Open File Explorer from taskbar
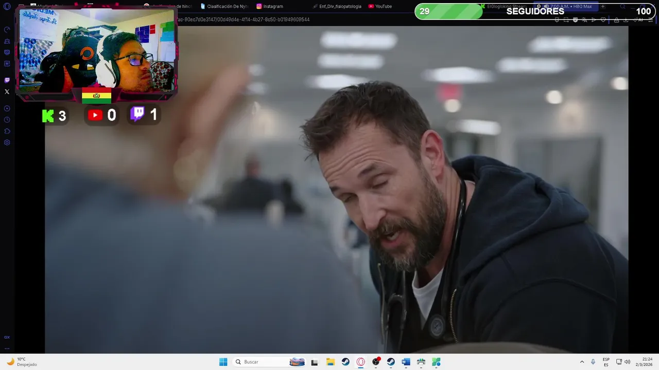 pos(331,362)
